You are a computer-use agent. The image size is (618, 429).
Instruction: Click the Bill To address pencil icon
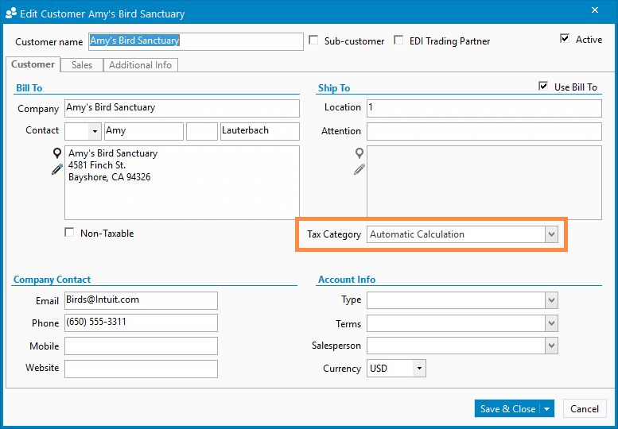57,169
